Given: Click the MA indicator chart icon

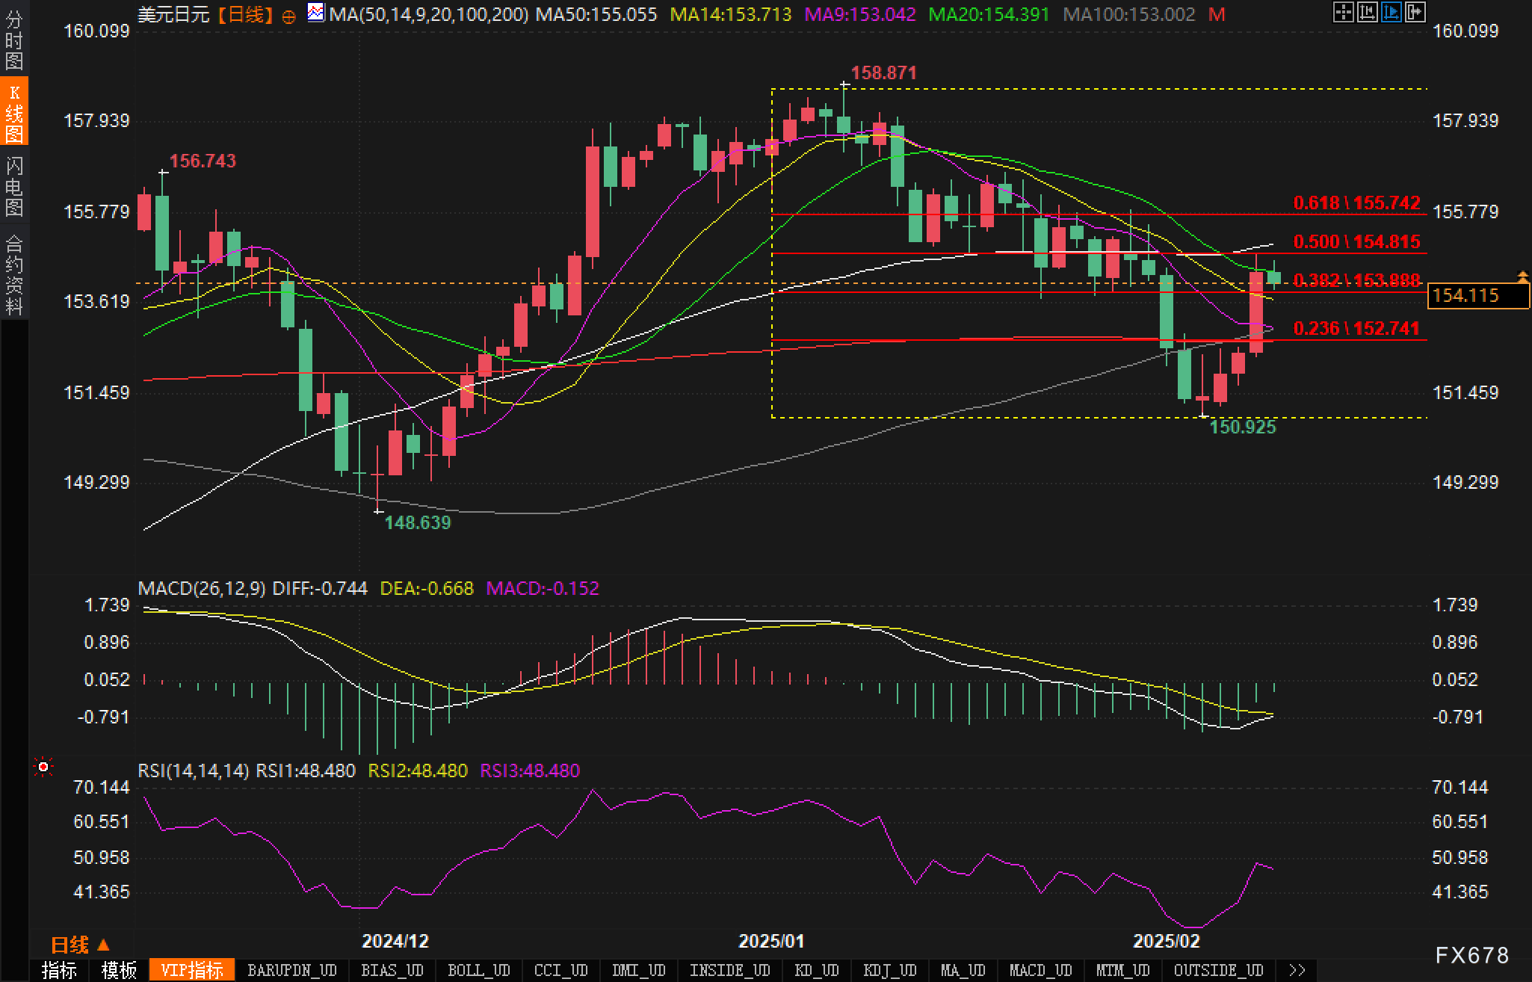Looking at the screenshot, I should [x=316, y=13].
